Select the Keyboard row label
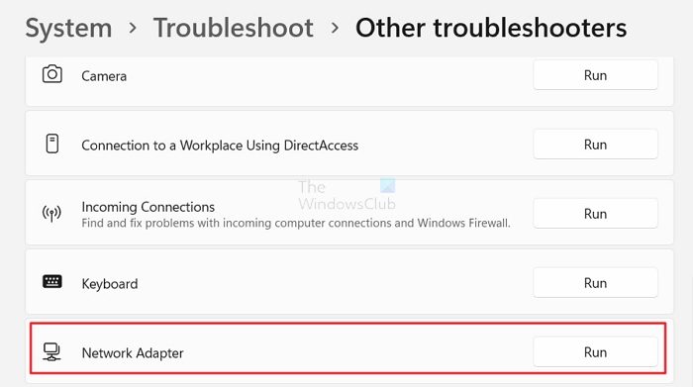This screenshot has height=387, width=693. click(110, 284)
